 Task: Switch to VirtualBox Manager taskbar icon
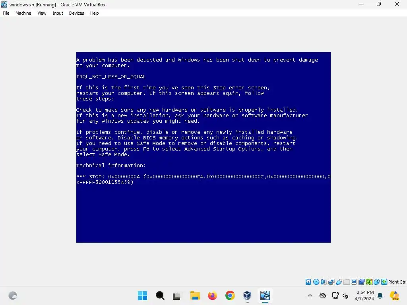click(x=247, y=295)
